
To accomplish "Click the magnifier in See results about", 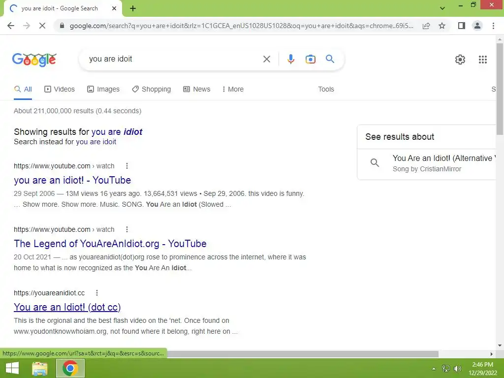I will pos(375,162).
